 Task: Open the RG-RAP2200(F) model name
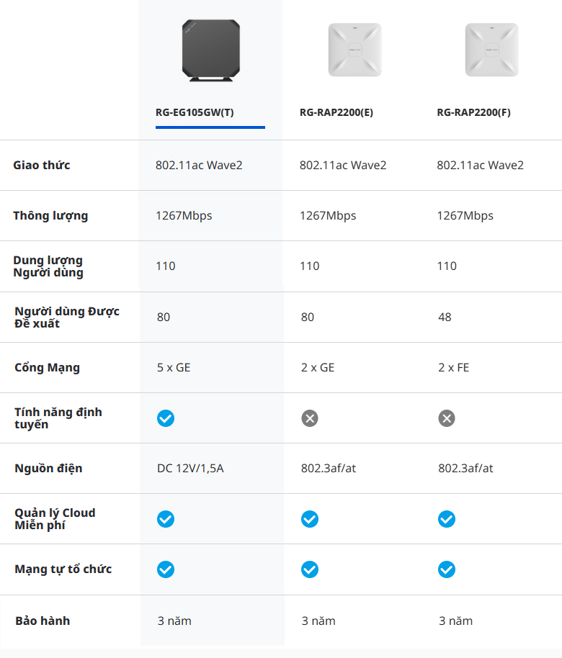click(473, 112)
